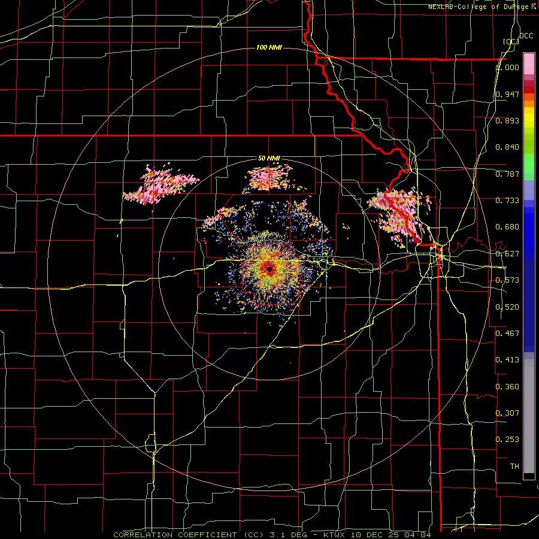Select the 0.627 color scale value
Viewport: 539px width, 539px height.
pyautogui.click(x=507, y=254)
